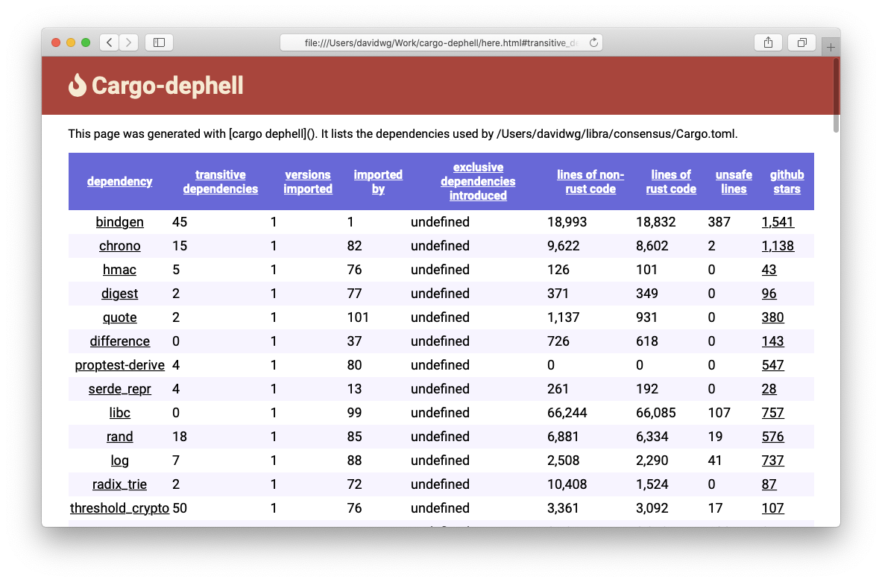Toggle the Safari sidebar button

[x=160, y=42]
